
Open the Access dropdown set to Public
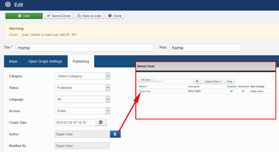82,111
